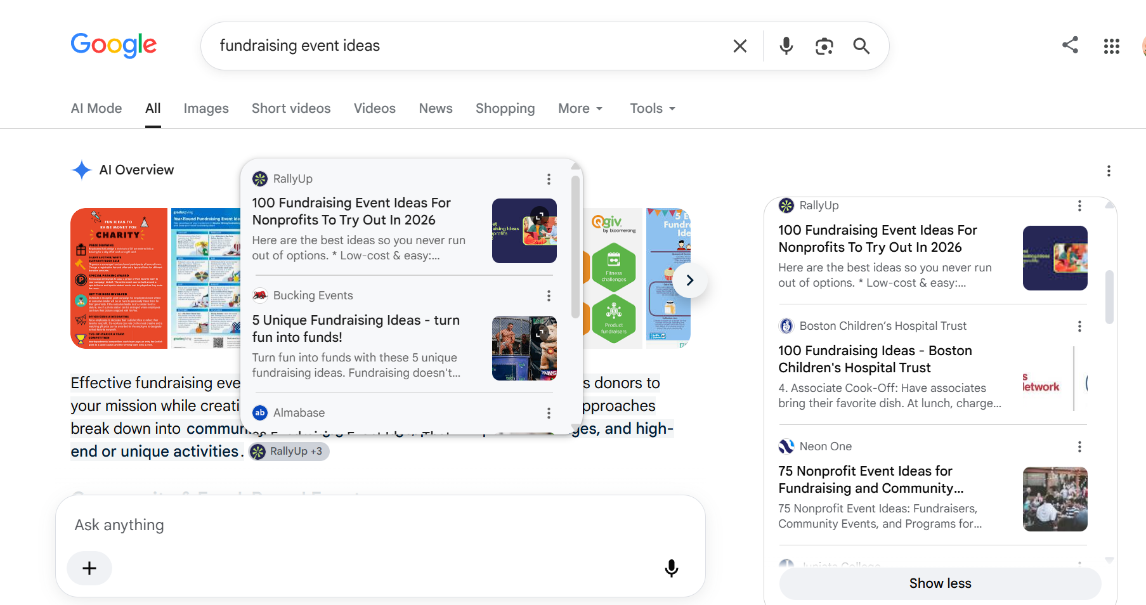
Task: Click the RallyUp +3 source chip
Action: (x=289, y=452)
